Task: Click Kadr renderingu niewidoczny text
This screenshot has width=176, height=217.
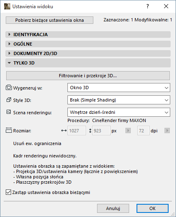Action: click(45, 156)
